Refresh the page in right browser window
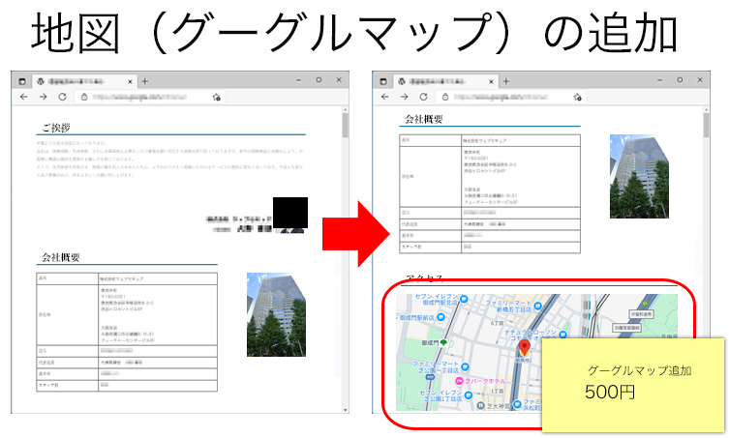Screen dimensions: 729x438 pyautogui.click(x=423, y=98)
